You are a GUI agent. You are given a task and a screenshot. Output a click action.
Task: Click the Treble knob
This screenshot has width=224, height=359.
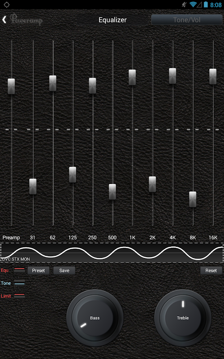183,318
